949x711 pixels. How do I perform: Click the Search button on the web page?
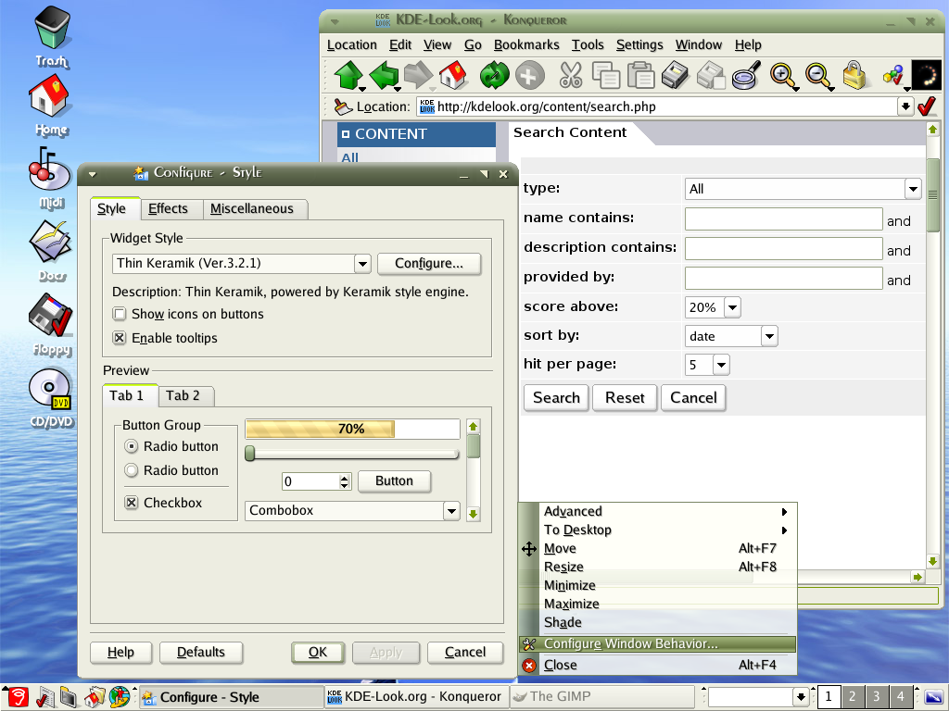556,398
